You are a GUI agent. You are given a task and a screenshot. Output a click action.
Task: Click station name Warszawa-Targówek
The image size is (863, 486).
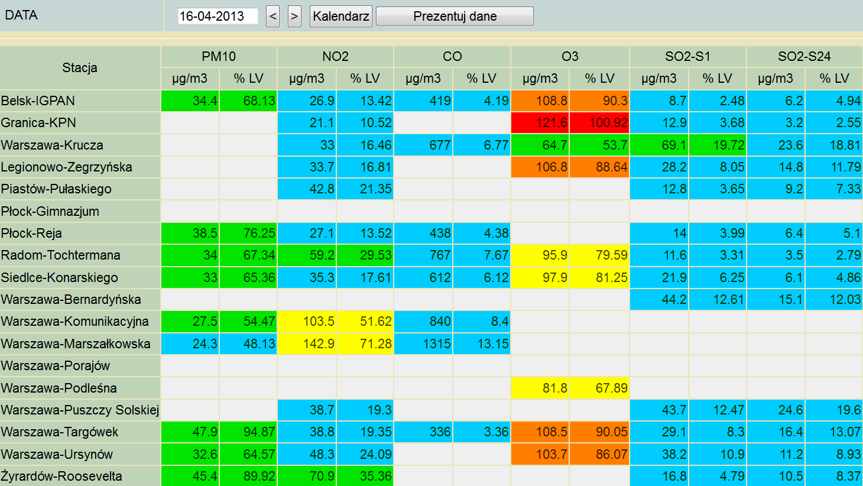(x=59, y=432)
